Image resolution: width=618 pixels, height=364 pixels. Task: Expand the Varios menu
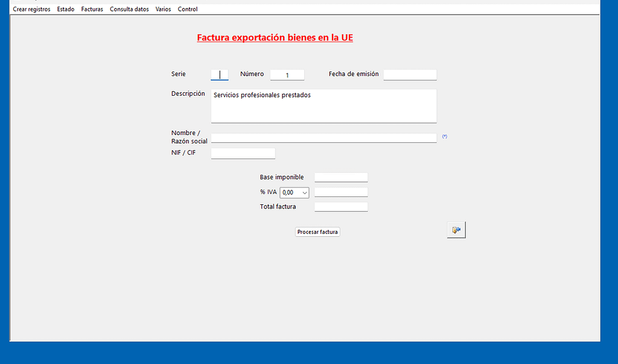pyautogui.click(x=163, y=9)
